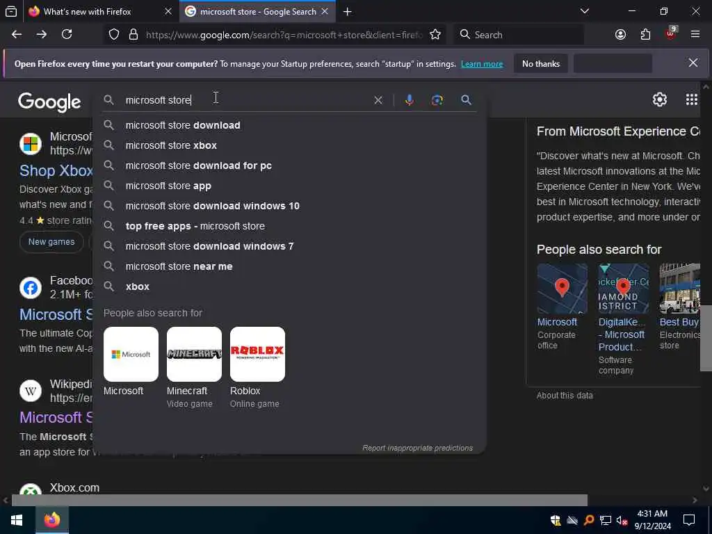The width and height of the screenshot is (712, 534).
Task: Switch to What's new with Firefox tab
Action: [x=87, y=12]
